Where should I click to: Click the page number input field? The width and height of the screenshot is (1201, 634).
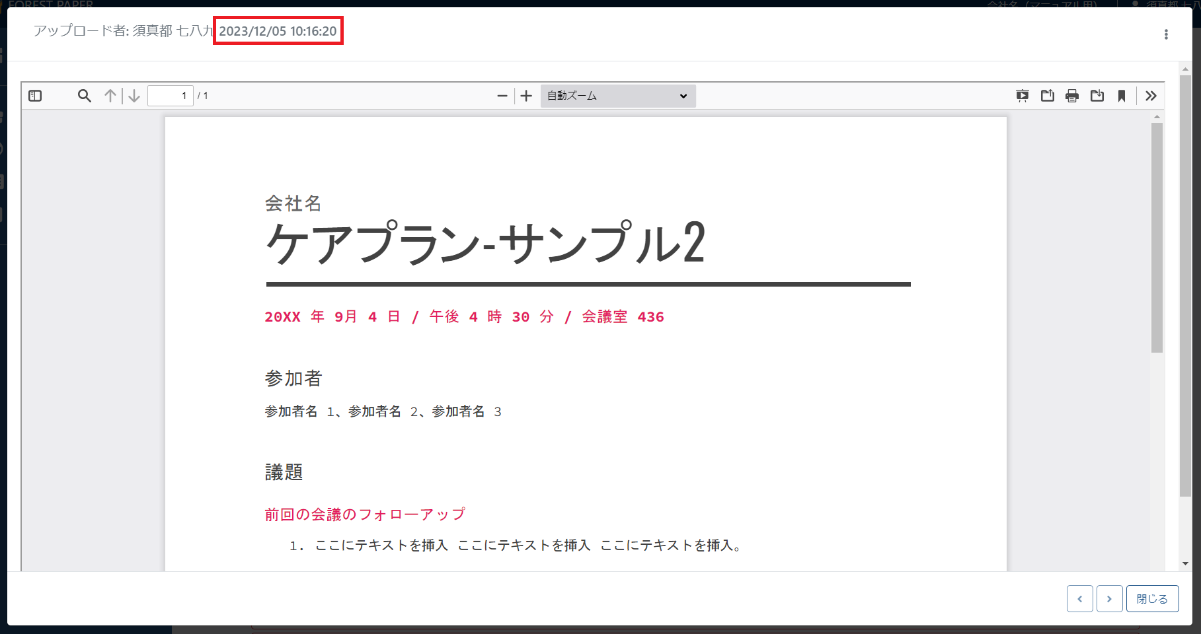[x=171, y=95]
